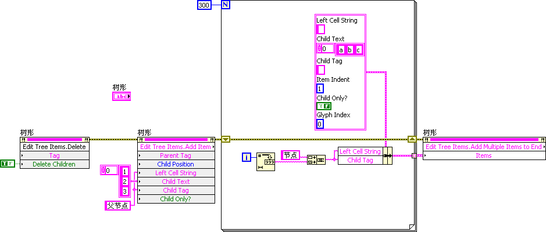Click the Edit Tree Items.Delete method name
This screenshot has width=546, height=232.
click(54, 147)
